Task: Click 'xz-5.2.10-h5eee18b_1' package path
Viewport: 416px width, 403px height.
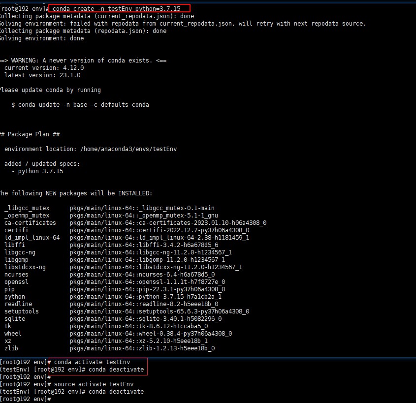Action: point(139,341)
